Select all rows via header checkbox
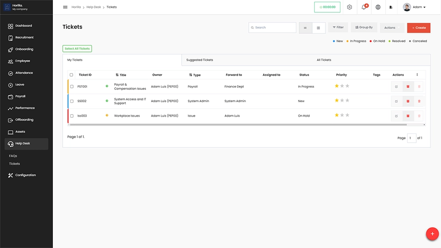Screen dimensions: 441x248 pyautogui.click(x=71, y=75)
